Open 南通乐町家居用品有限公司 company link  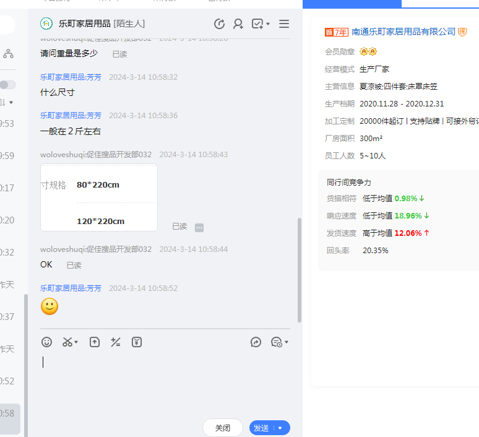pyautogui.click(x=403, y=32)
